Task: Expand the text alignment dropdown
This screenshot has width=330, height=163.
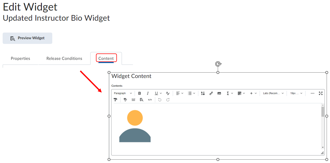Action: [x=180, y=93]
